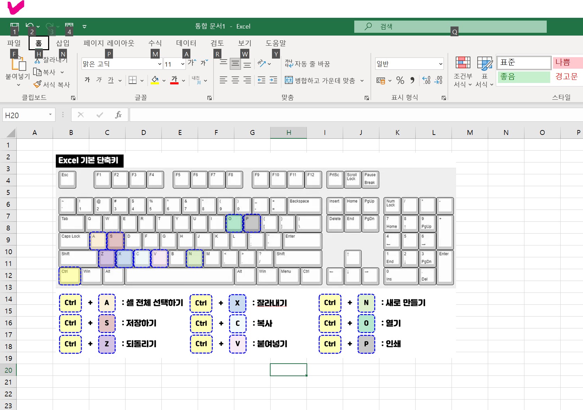Click the Save icon in quick access toolbar

pos(14,26)
